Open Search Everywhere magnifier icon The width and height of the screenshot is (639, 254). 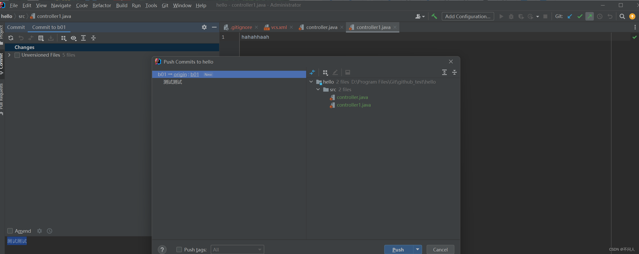(x=622, y=16)
